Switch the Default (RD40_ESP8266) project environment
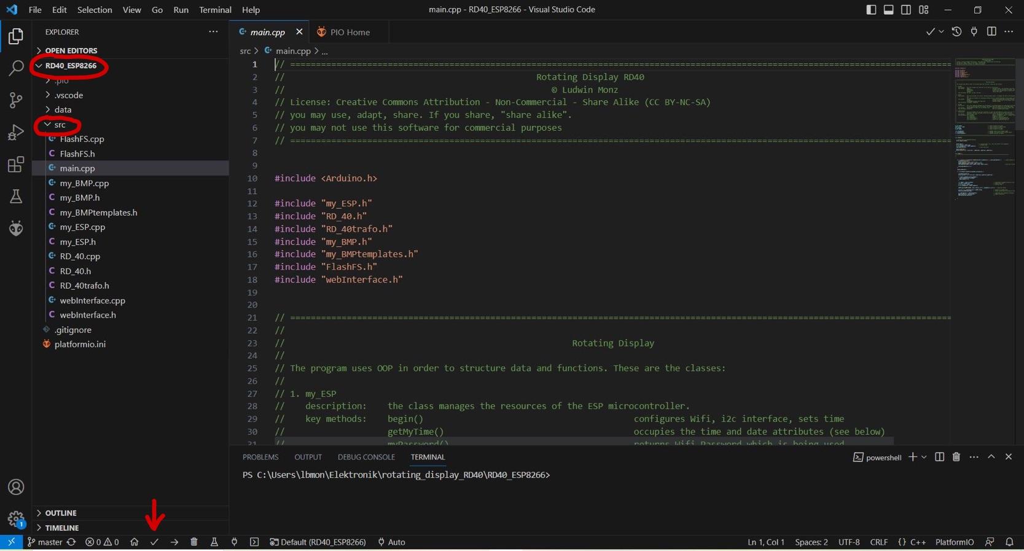 [318, 542]
